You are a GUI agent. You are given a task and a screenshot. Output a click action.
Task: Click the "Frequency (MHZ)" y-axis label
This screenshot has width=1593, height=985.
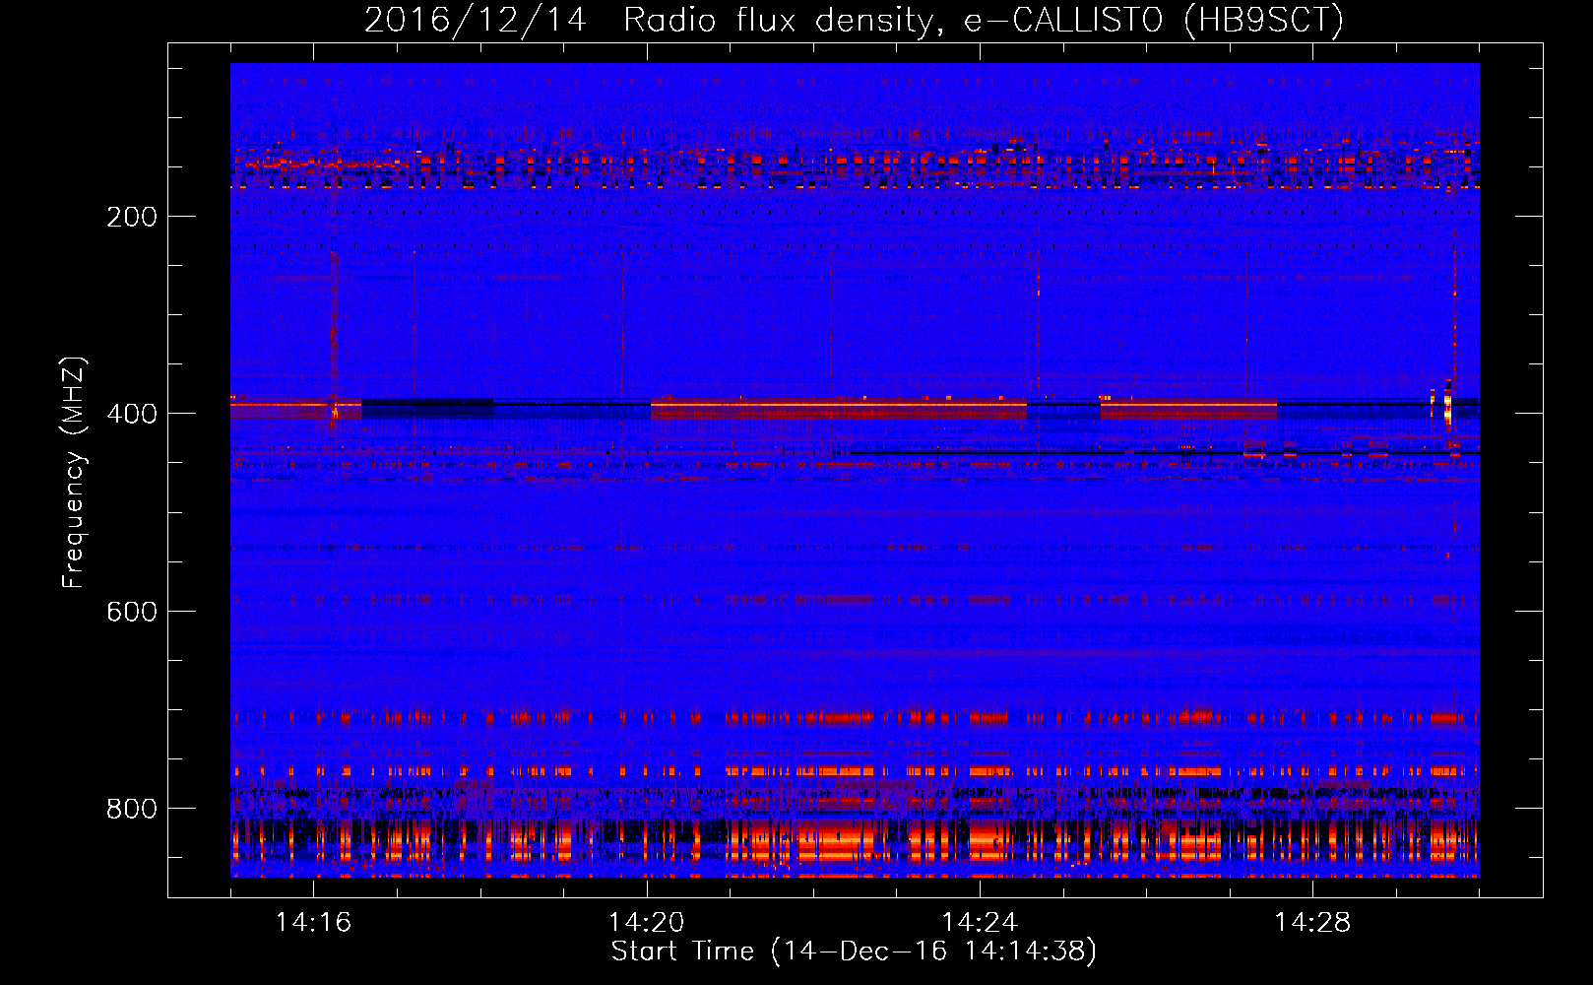click(x=74, y=473)
